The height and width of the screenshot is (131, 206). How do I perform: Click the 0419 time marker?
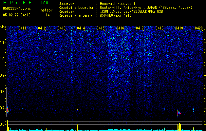[x=179, y=28]
